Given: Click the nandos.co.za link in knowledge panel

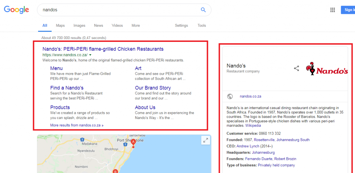Looking at the screenshot, I should 250,96.
